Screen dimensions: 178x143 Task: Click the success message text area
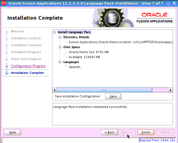pos(112,114)
